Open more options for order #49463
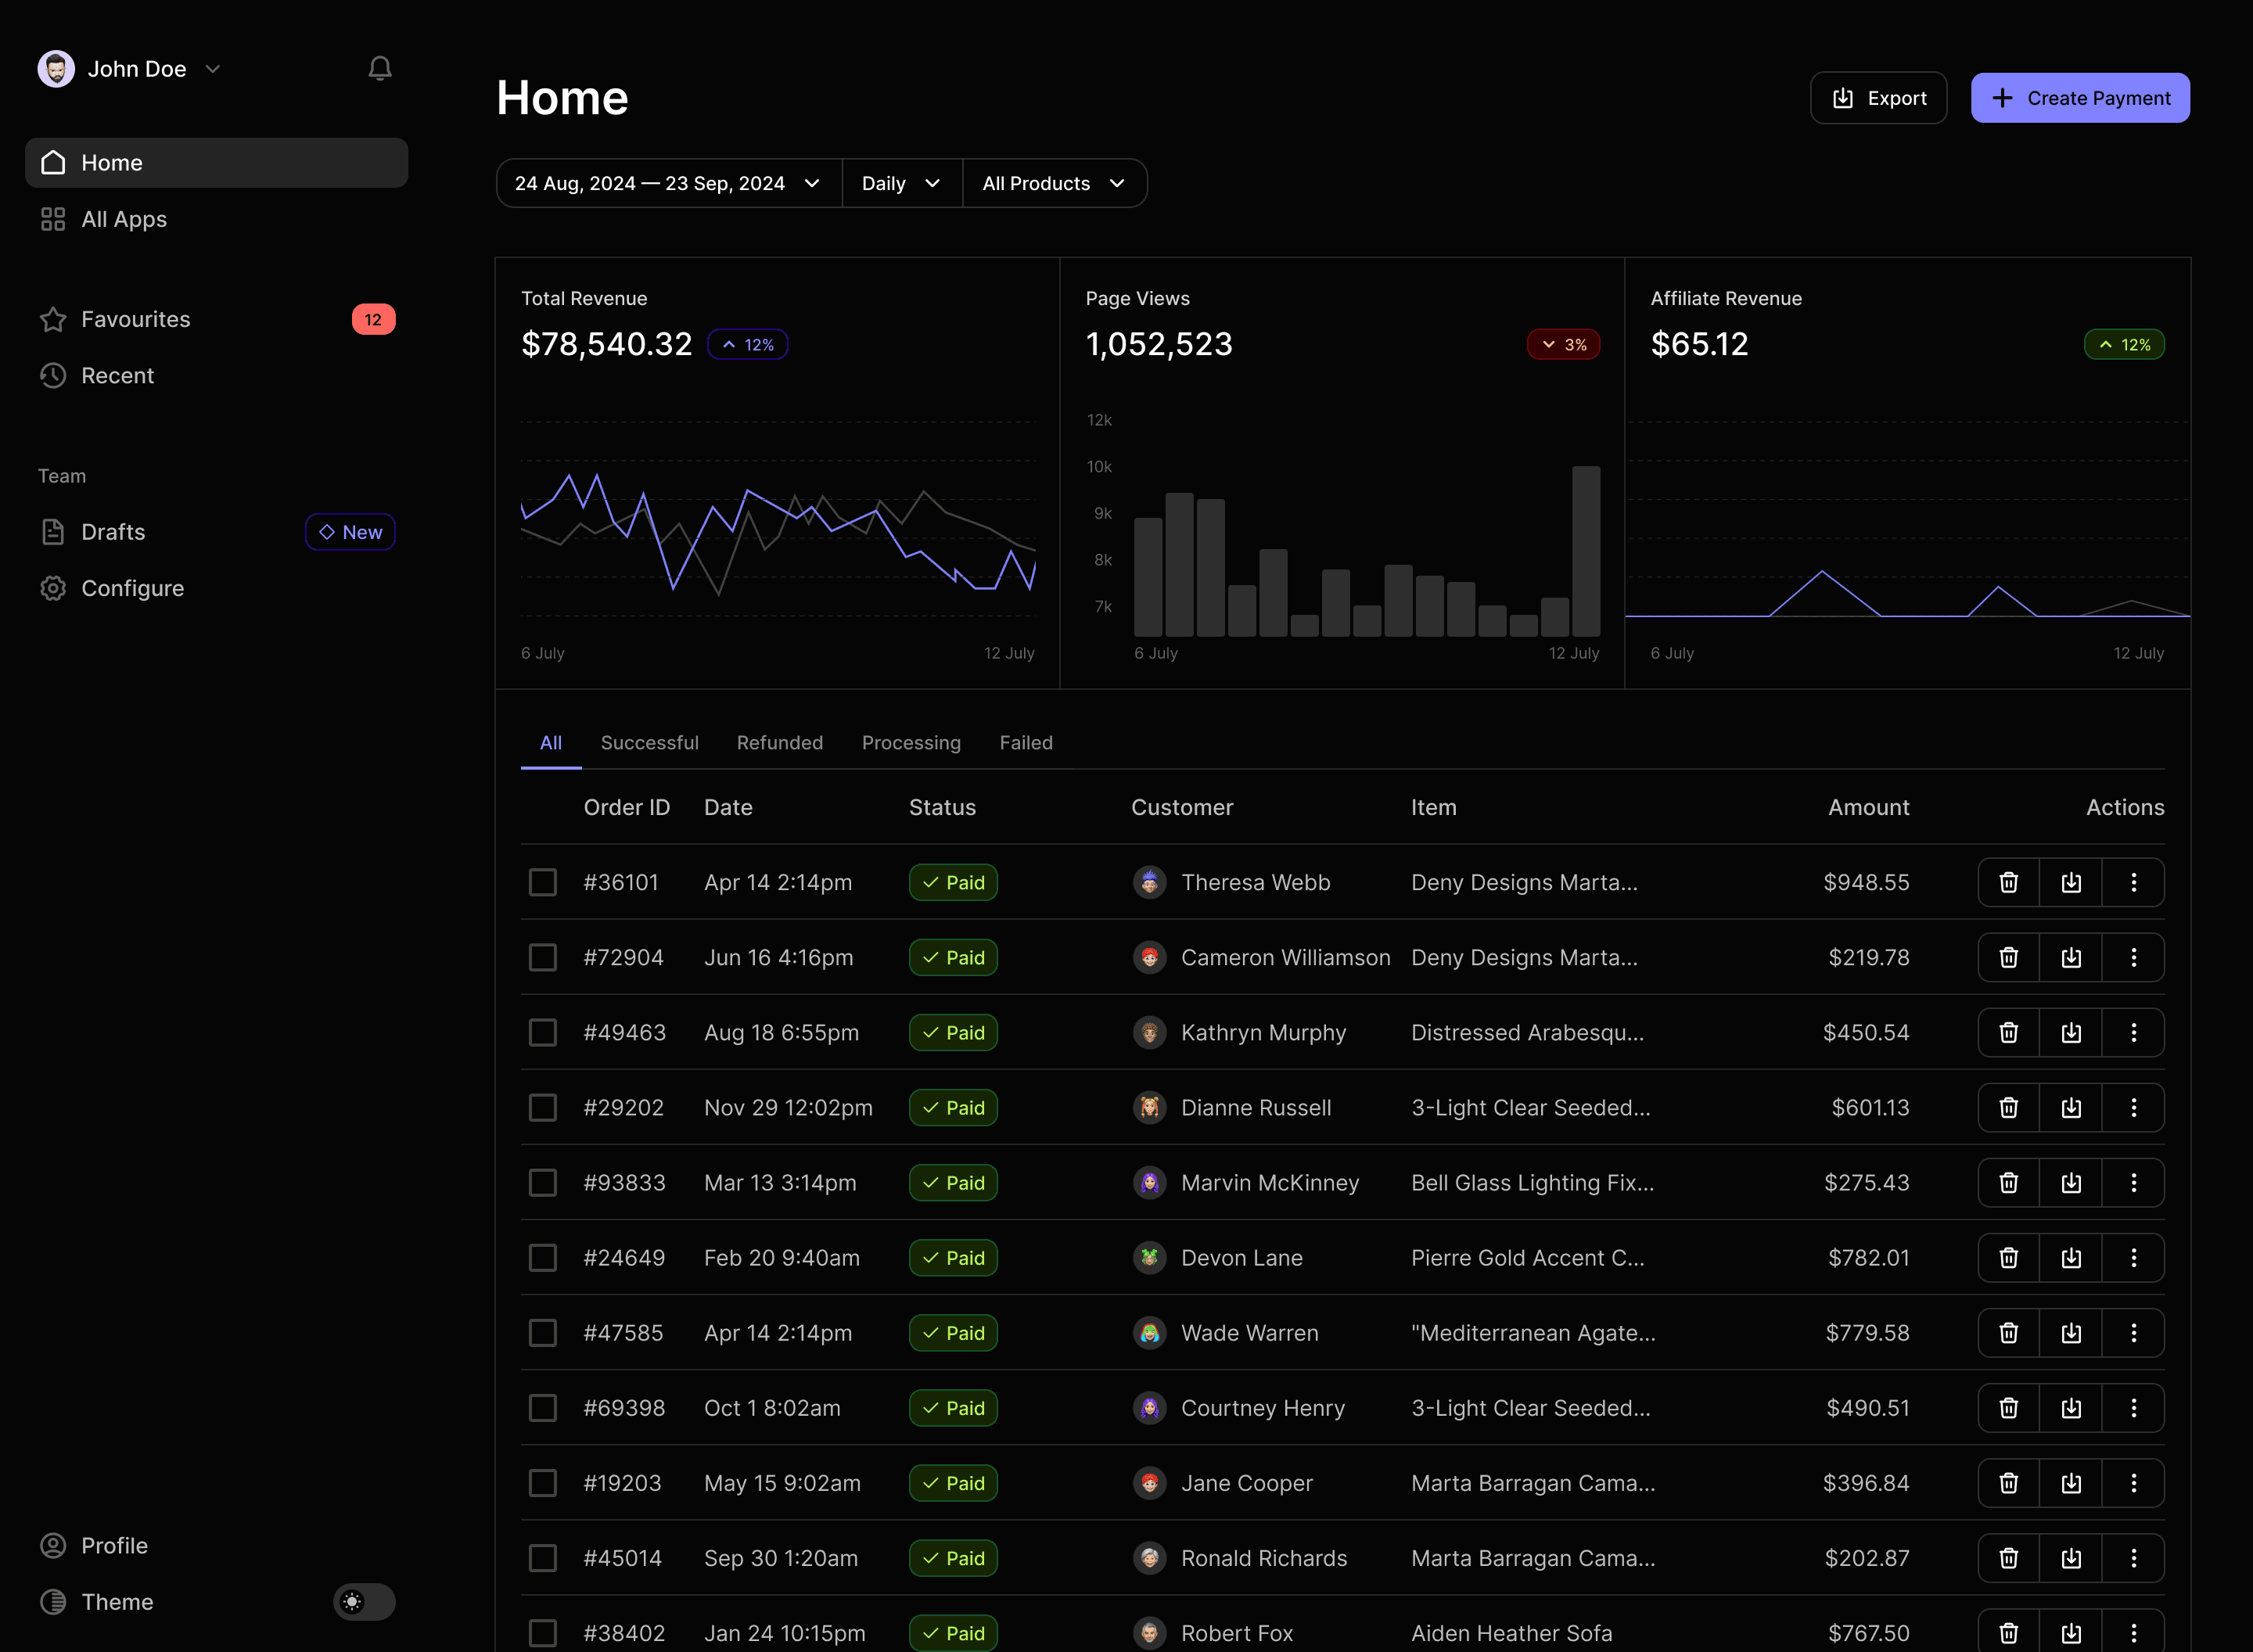The image size is (2253, 1652). 2133,1032
